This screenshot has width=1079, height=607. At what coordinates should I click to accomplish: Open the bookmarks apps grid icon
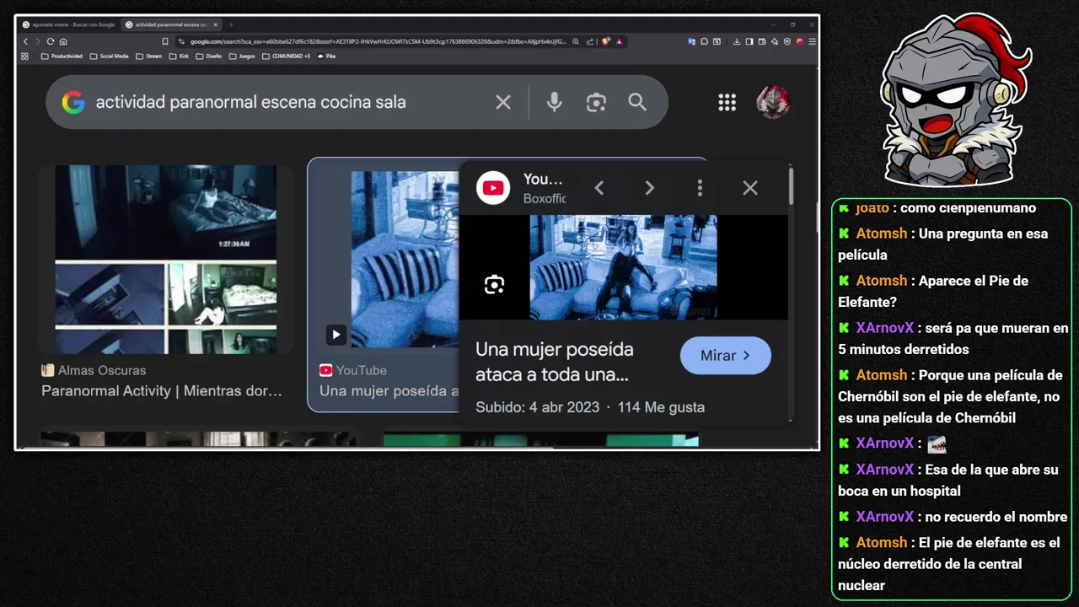[x=24, y=56]
